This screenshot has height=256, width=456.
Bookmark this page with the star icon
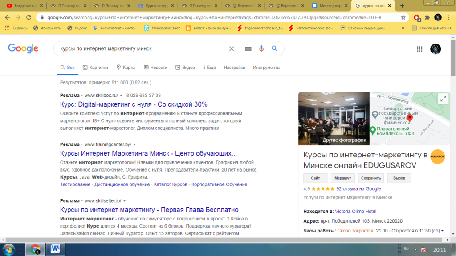[403, 17]
